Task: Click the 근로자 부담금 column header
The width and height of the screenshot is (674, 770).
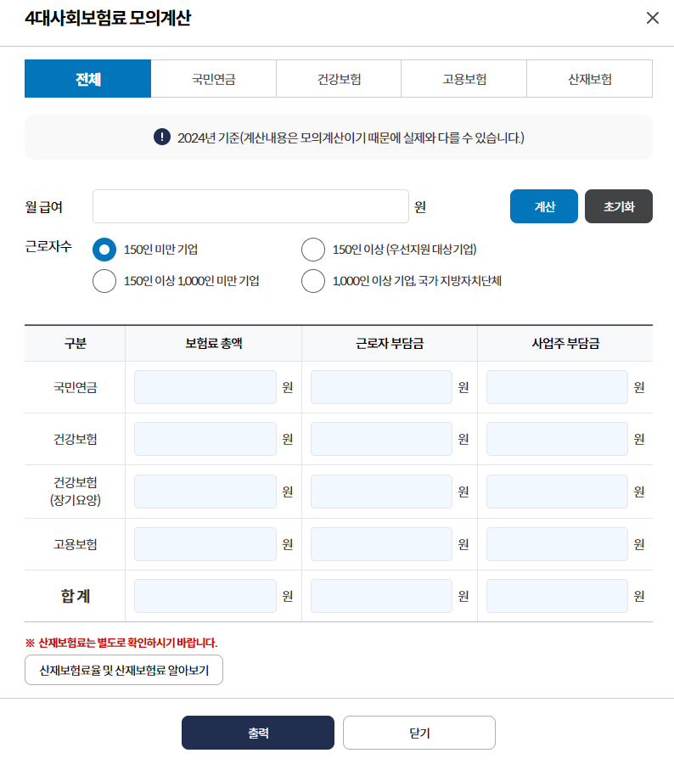Action: pos(390,343)
